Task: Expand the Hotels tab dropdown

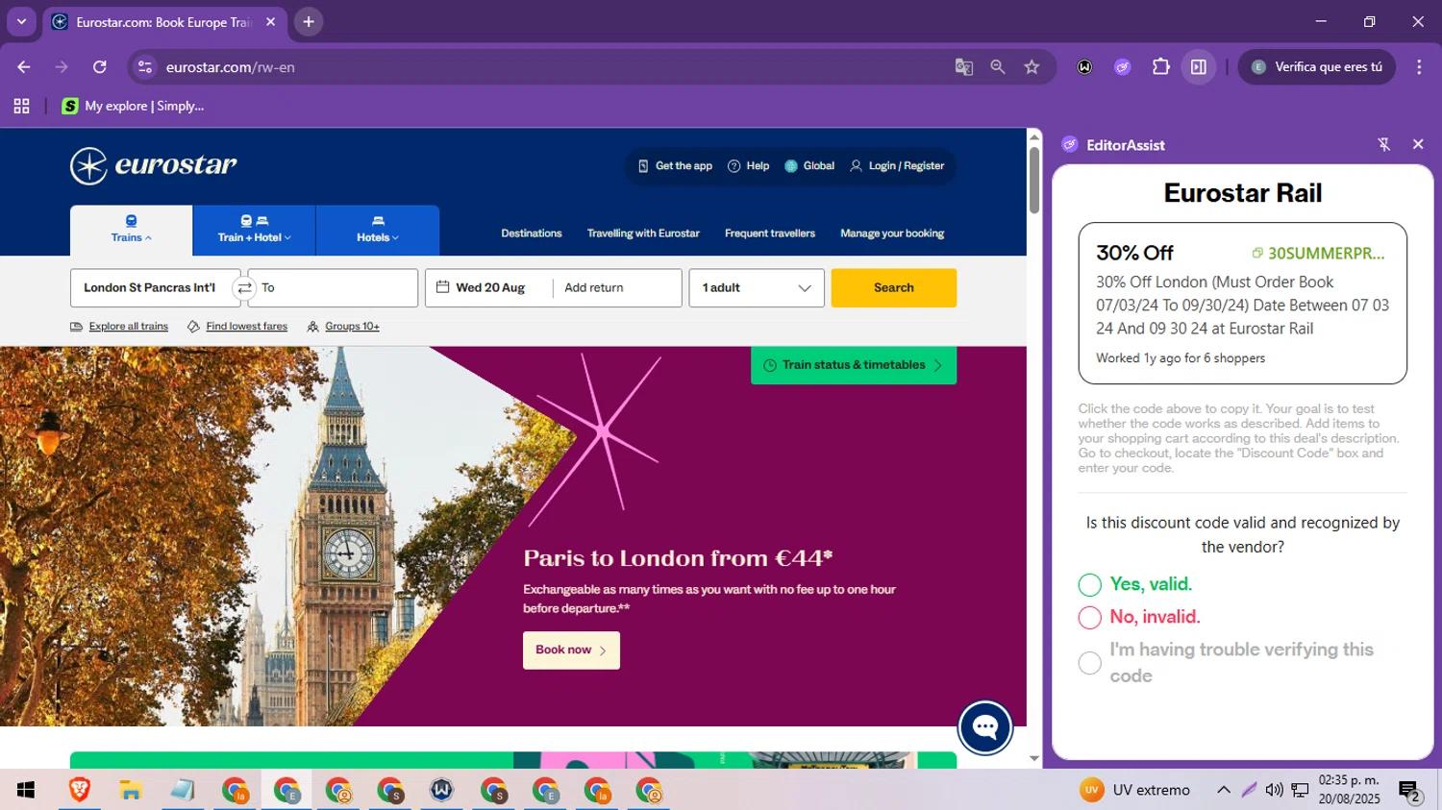Action: [378, 231]
